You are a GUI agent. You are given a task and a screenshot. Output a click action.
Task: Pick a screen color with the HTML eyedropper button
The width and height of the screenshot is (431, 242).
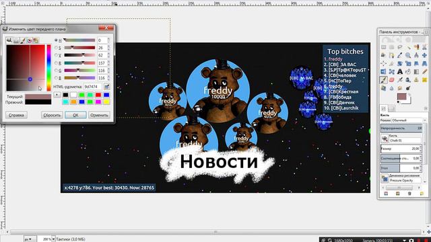[107, 87]
